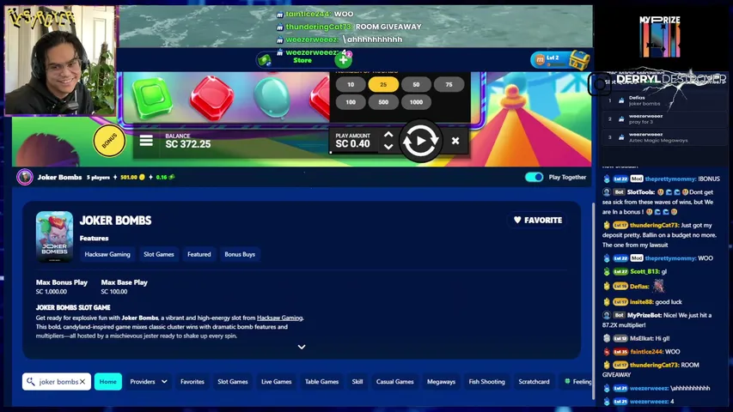Click the SlotTools bot chat message

click(661, 202)
